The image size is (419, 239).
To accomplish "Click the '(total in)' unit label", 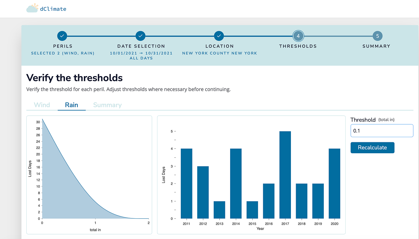I will pyautogui.click(x=386, y=119).
